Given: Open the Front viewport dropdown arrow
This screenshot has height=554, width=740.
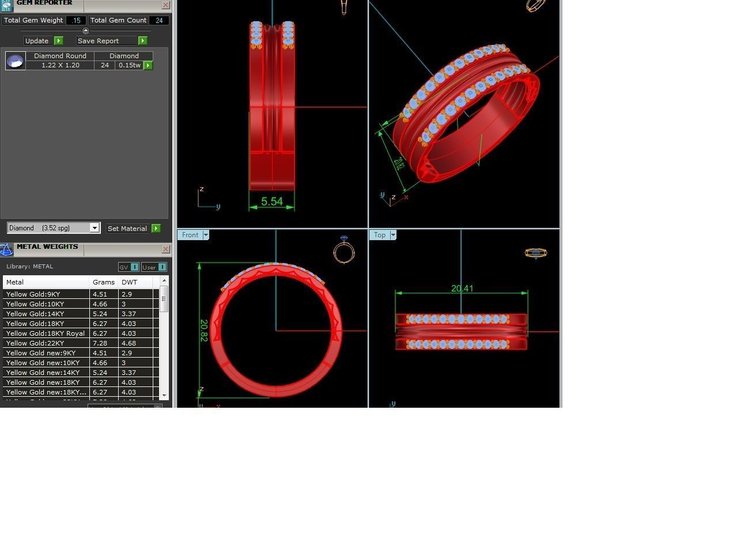Looking at the screenshot, I should pyautogui.click(x=206, y=235).
